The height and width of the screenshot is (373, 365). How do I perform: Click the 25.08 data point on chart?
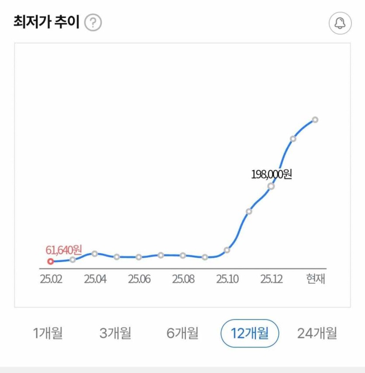tap(183, 255)
